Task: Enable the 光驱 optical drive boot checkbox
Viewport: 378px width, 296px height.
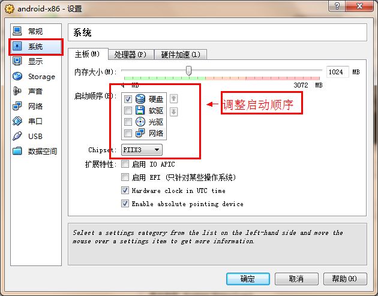Action: (128, 122)
